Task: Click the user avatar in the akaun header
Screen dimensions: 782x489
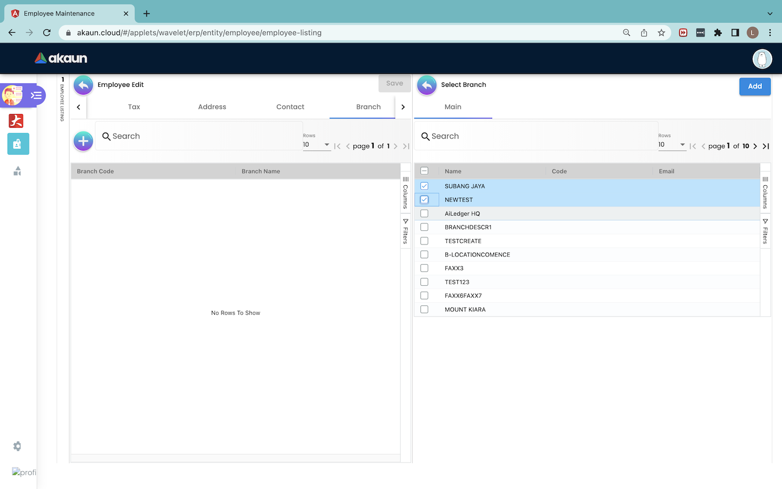Action: pyautogui.click(x=762, y=59)
